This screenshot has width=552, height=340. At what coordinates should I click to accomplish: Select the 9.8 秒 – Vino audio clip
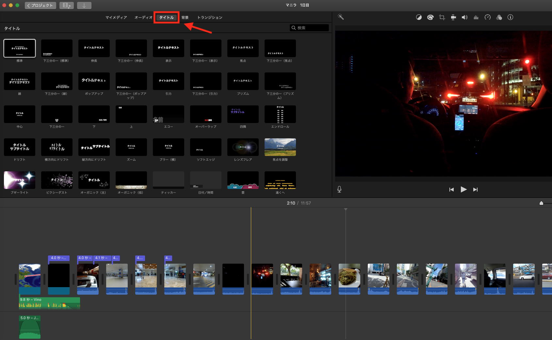tap(49, 303)
